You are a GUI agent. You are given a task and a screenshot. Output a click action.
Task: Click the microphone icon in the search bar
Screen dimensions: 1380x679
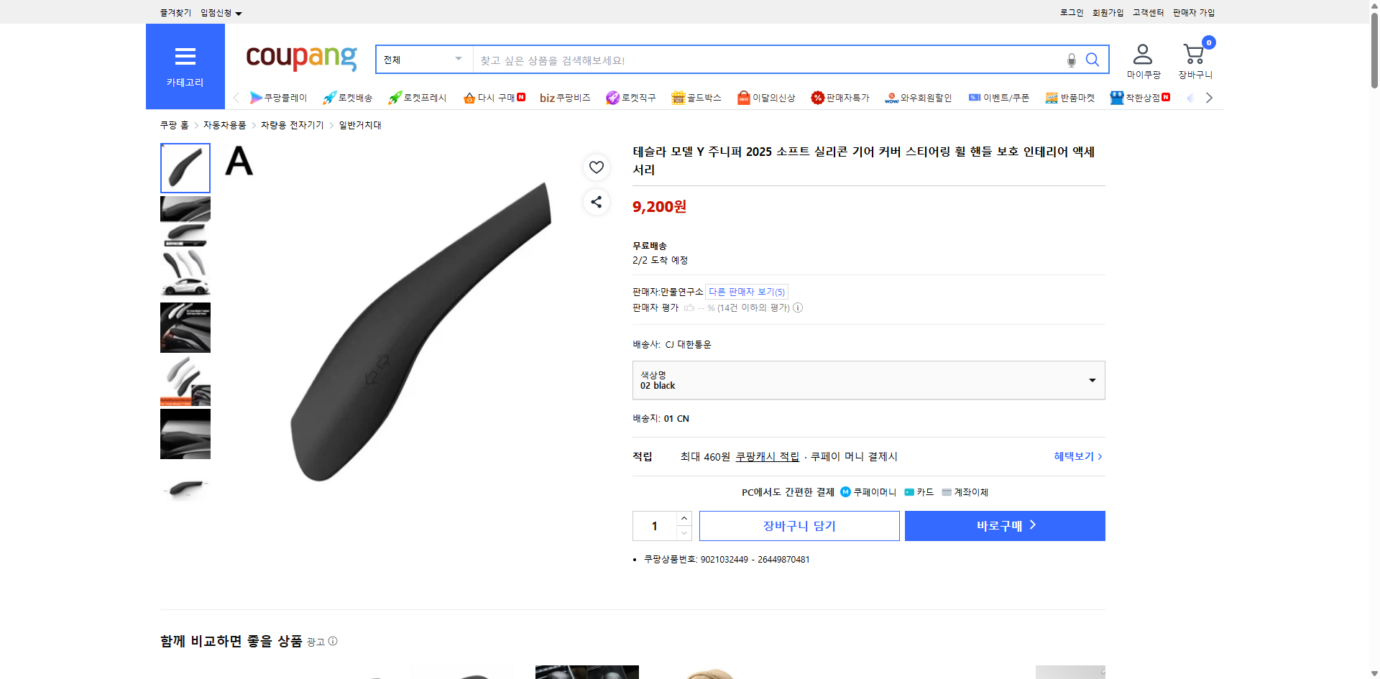click(1070, 60)
